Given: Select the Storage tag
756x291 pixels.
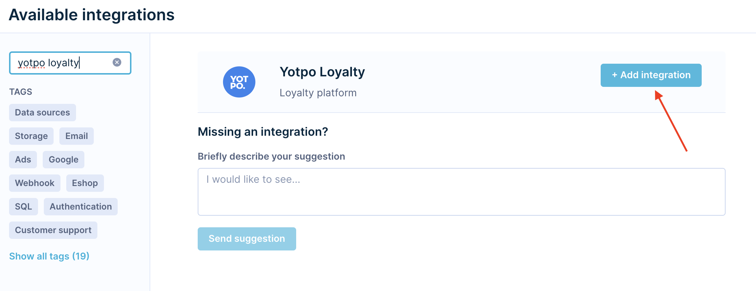Looking at the screenshot, I should click(x=31, y=136).
